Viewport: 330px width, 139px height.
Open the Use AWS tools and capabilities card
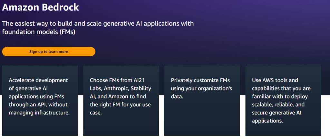(x=283, y=101)
